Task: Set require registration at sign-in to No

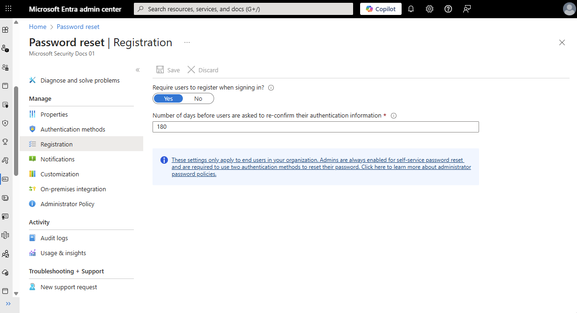Action: pyautogui.click(x=198, y=98)
